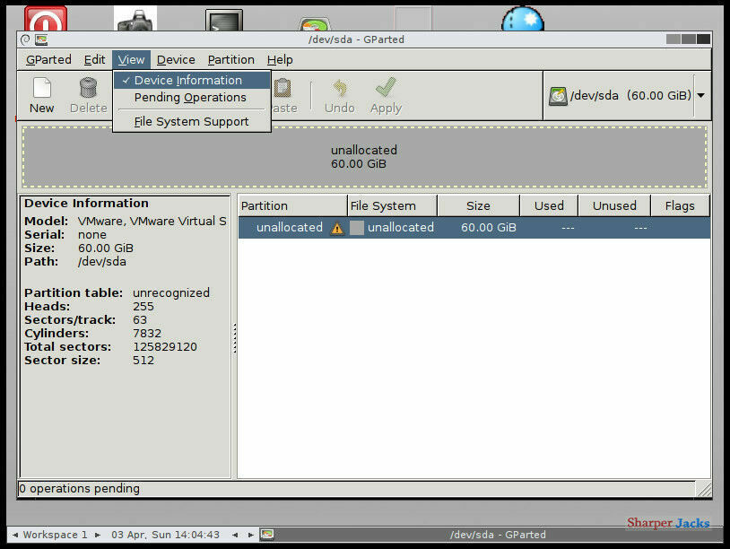730x549 pixels.
Task: Click the 'unrecognized' partition table value
Action: point(171,293)
